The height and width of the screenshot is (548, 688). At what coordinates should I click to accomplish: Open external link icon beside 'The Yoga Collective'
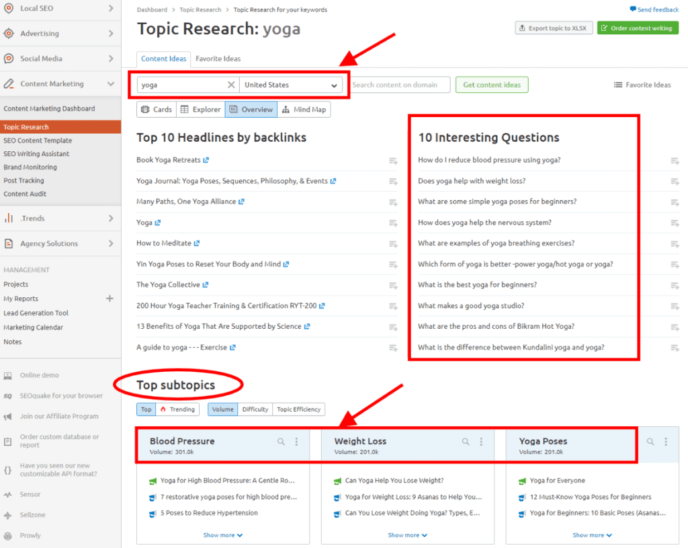tap(206, 285)
